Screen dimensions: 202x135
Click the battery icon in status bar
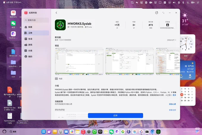(193, 2)
